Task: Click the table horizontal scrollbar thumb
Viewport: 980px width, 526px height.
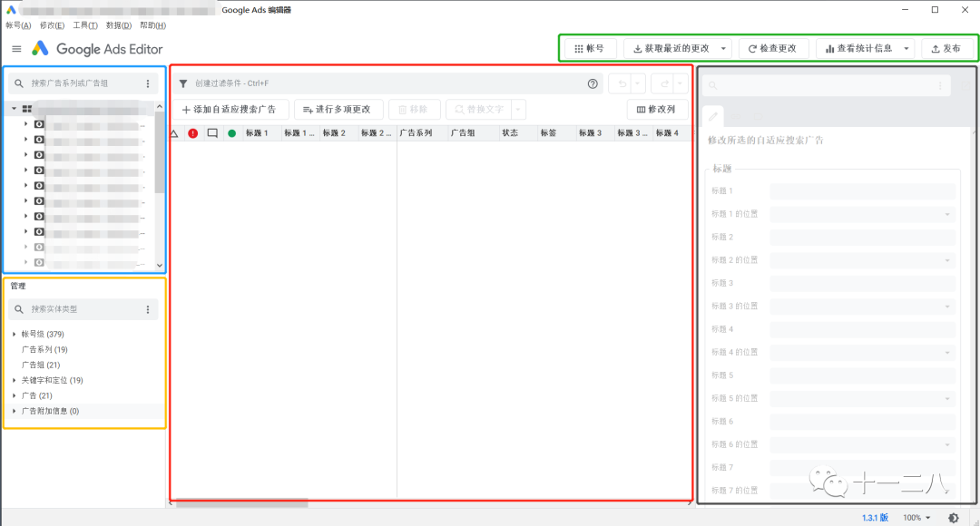Action: point(241,503)
